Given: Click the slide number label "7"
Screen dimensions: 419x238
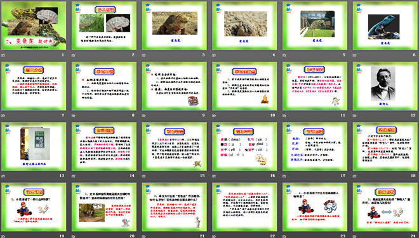Looking at the screenshot, I should (63, 115).
